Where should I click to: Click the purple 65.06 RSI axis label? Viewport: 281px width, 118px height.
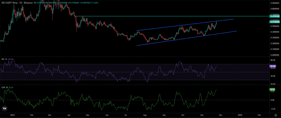point(272,66)
